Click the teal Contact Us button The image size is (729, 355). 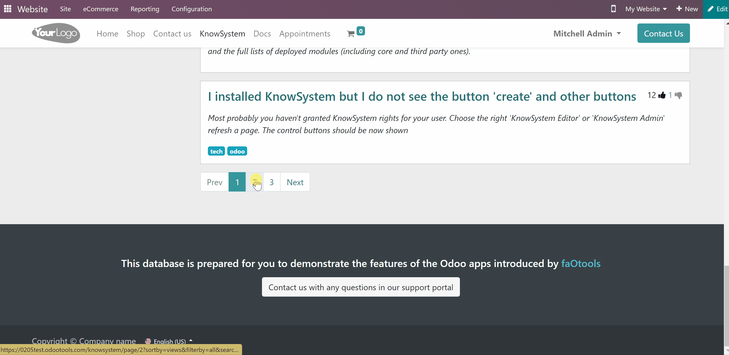pos(664,33)
